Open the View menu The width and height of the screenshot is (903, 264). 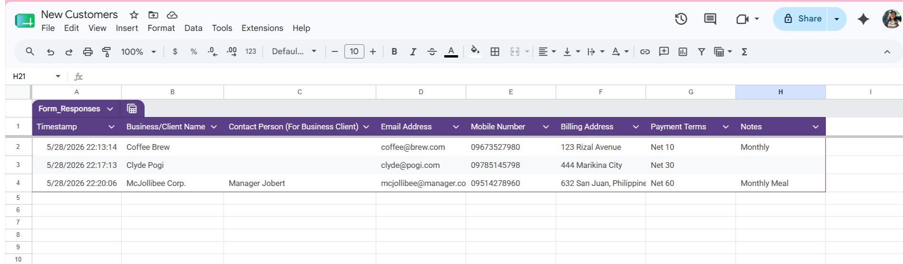point(97,28)
